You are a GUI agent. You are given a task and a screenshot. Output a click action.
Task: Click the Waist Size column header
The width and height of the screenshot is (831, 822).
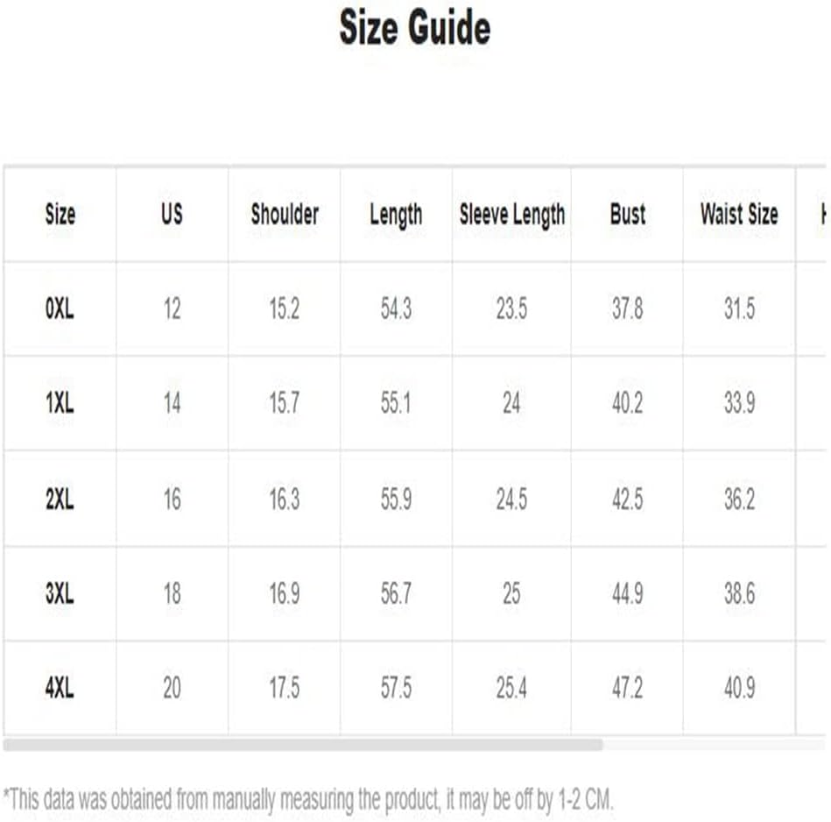[739, 214]
